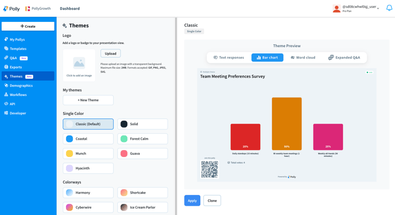
Task: Click the Developer icon in sidebar
Action: [6, 113]
